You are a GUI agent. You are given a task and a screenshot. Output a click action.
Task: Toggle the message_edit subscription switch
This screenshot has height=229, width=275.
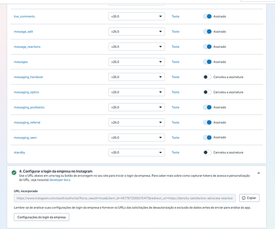[x=207, y=31]
